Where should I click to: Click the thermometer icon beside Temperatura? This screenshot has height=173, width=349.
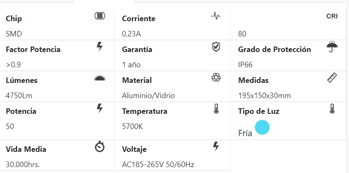click(216, 109)
